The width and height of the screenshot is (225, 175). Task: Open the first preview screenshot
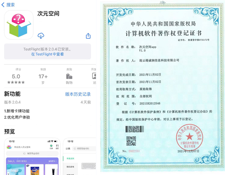(x=32, y=156)
